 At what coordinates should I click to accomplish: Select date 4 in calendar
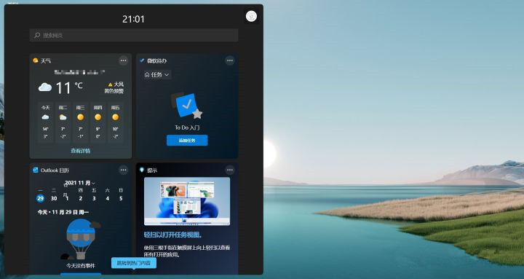(107, 198)
